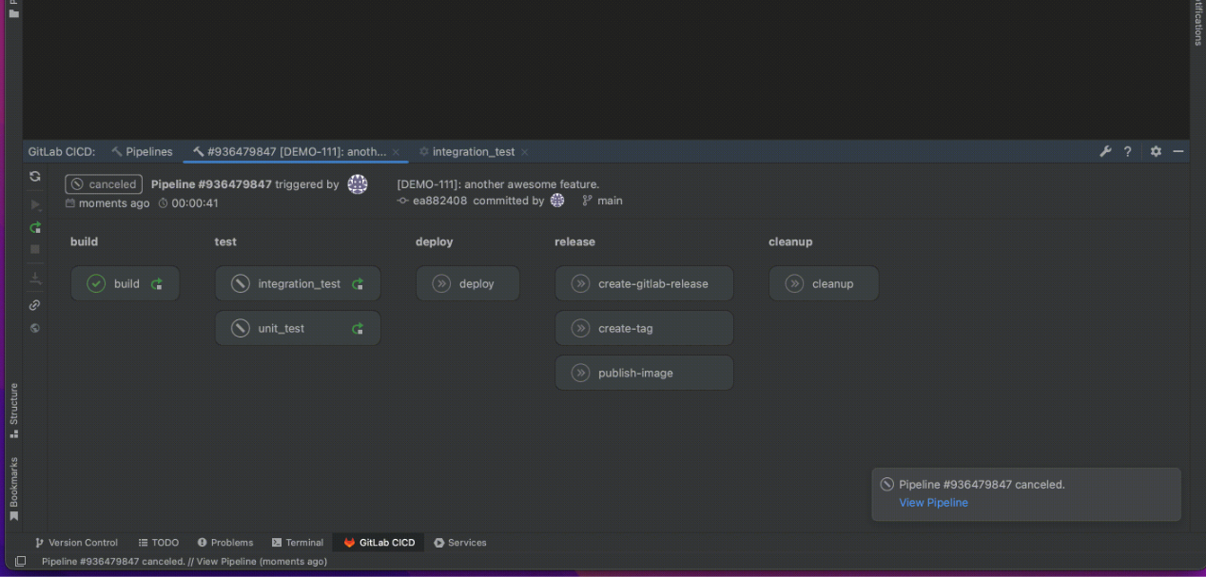Retry the unit_test job
This screenshot has height=577, width=1206.
pos(358,329)
